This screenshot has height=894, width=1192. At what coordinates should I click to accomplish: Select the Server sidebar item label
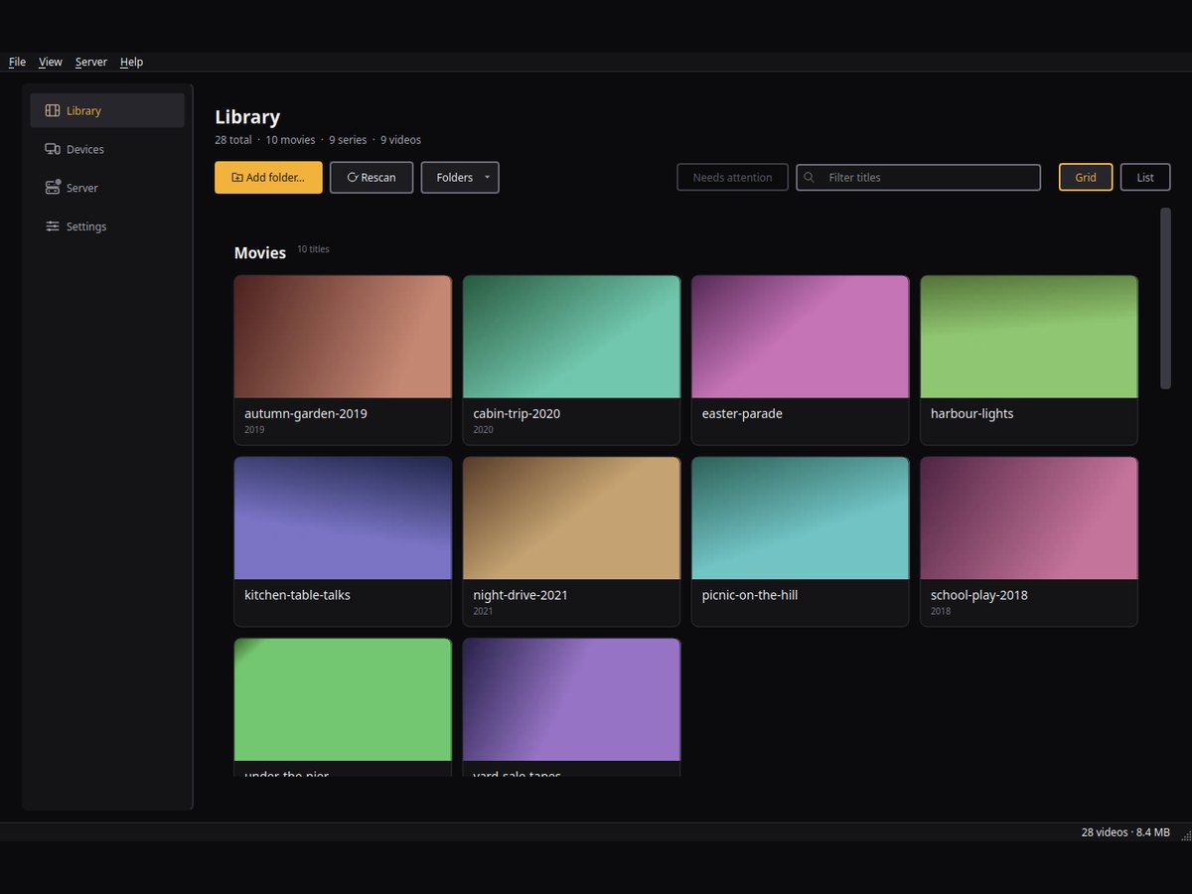tap(82, 188)
